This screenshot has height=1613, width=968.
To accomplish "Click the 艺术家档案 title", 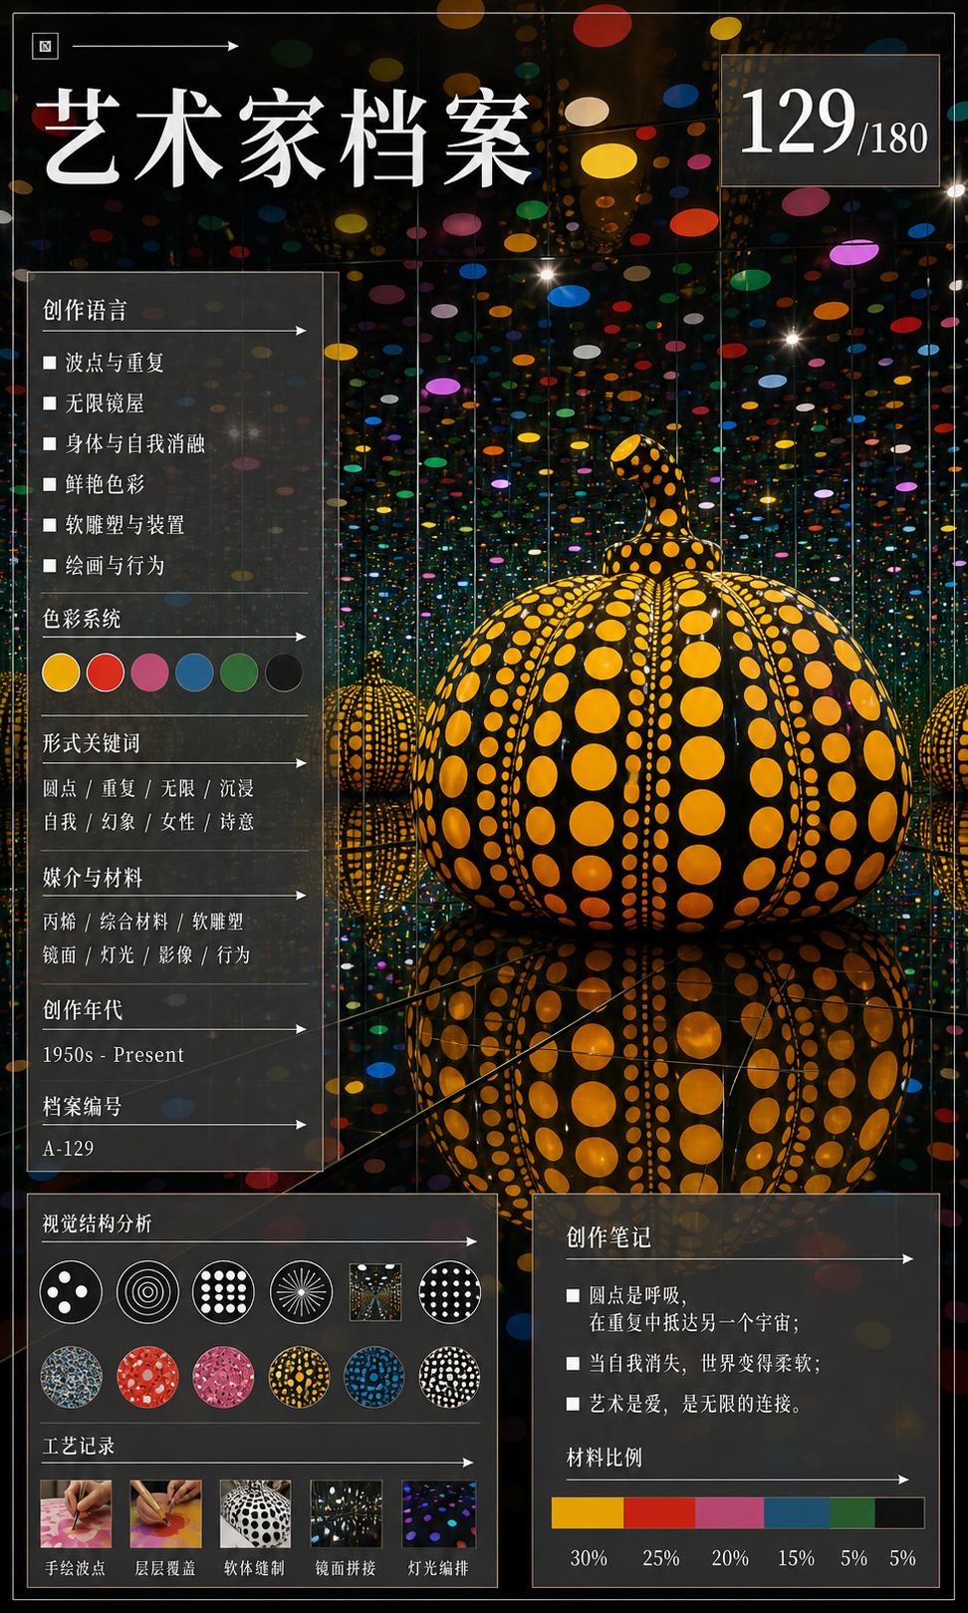I will (286, 137).
